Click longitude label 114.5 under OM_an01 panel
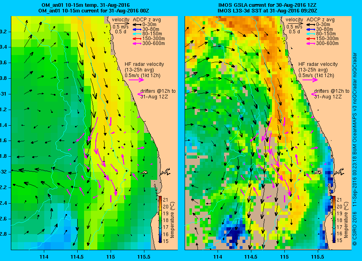The height and width of the screenshot is (261, 362). pos(77,257)
